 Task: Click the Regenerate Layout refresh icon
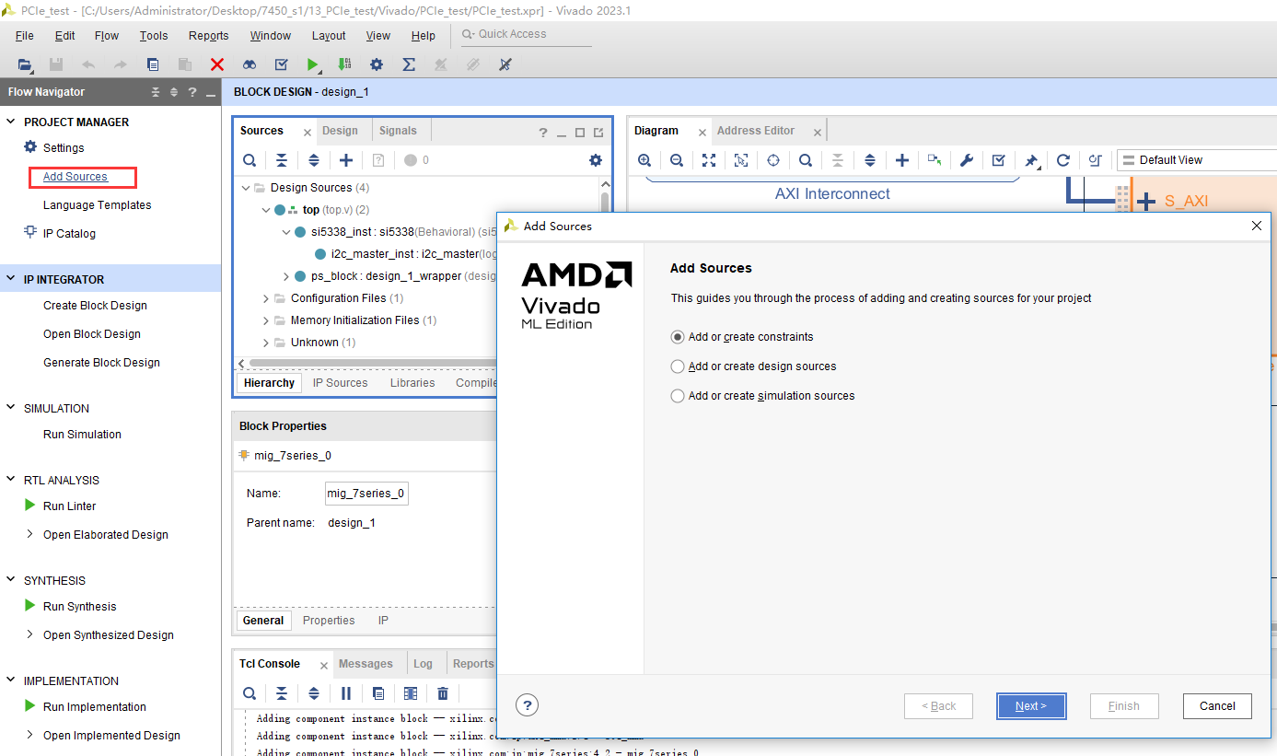(1062, 160)
